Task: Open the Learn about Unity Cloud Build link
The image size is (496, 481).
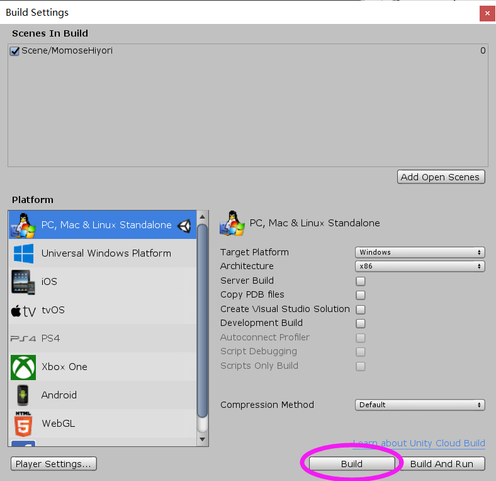Action: pyautogui.click(x=419, y=443)
